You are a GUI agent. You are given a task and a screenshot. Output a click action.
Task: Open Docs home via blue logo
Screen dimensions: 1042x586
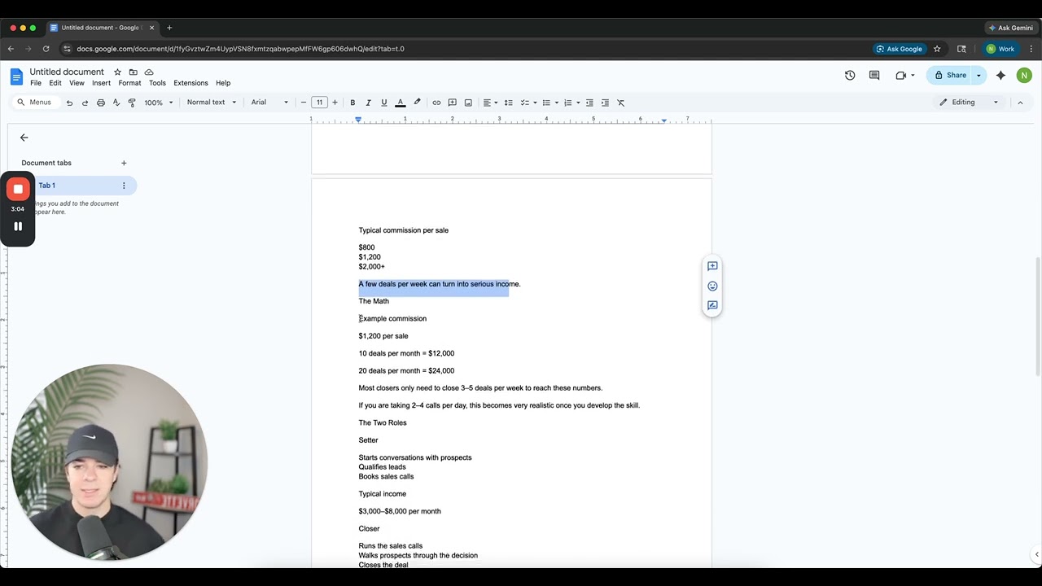tap(16, 77)
